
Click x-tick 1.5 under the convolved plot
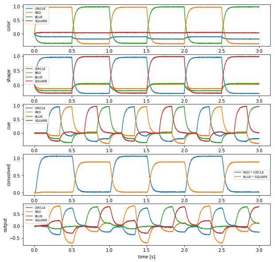coord(147,200)
